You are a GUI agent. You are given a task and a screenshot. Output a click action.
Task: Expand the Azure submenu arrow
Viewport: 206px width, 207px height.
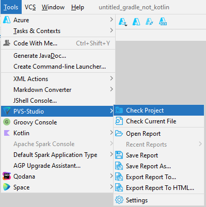click(112, 20)
